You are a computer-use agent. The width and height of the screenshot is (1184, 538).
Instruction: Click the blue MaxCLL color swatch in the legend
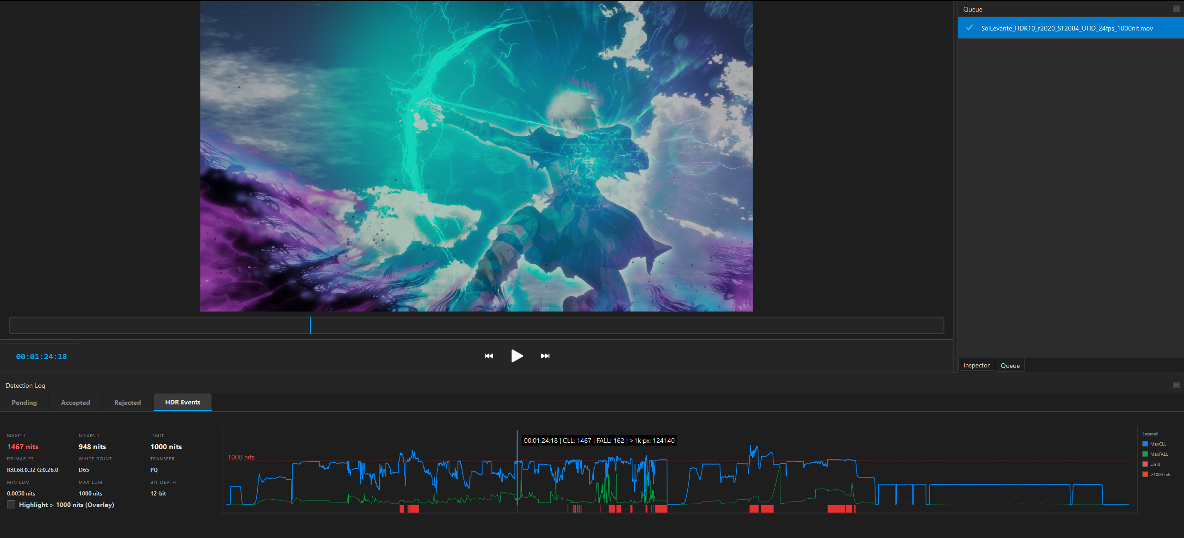point(1145,443)
